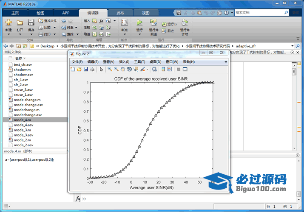
Task: Click the 新建 (New) file icon
Action: pyautogui.click(x=9, y=22)
